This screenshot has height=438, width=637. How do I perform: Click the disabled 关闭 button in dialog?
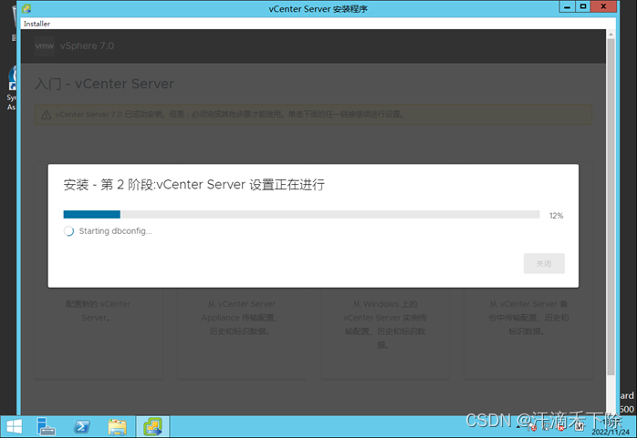(x=544, y=263)
